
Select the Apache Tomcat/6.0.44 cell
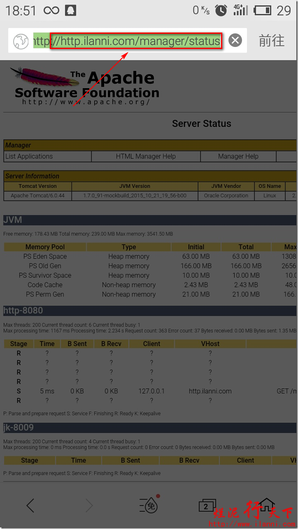tap(38, 196)
